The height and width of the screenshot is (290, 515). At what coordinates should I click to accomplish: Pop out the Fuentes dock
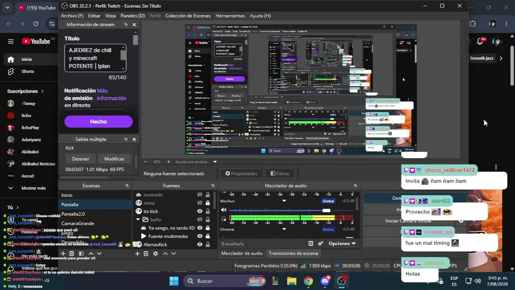click(213, 186)
